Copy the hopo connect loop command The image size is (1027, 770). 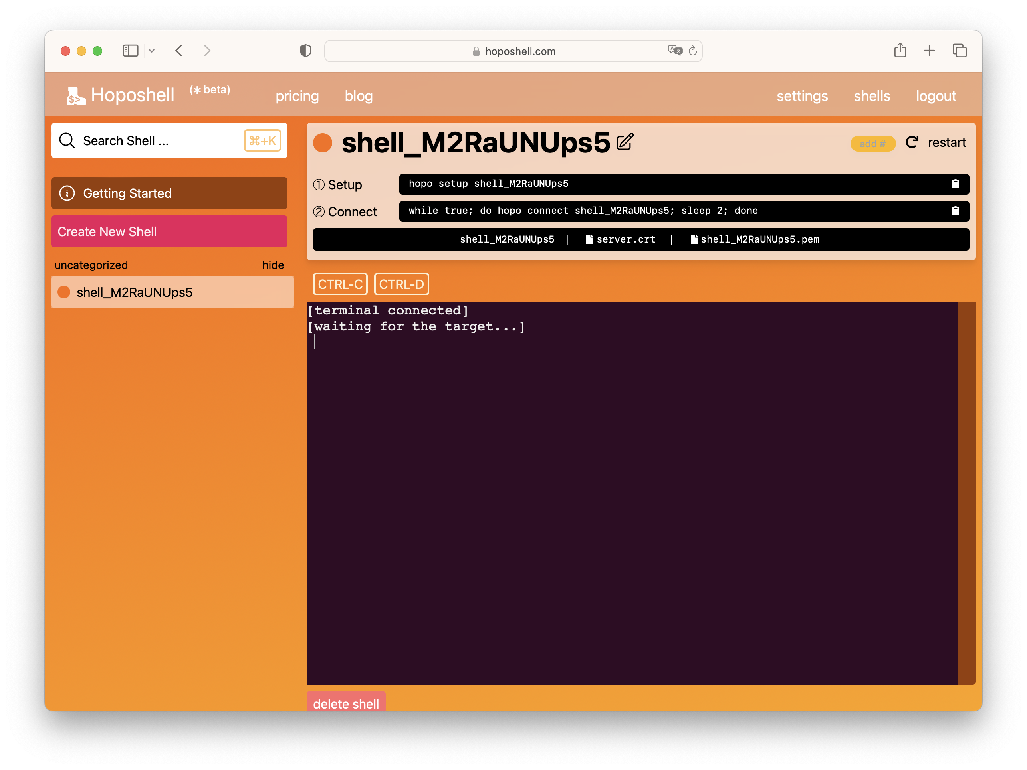tap(955, 211)
